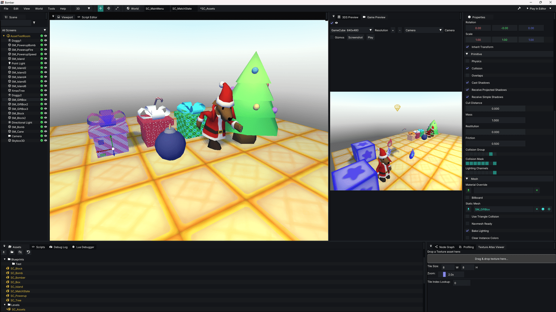Click the Zoom 2.0x slider
The image size is (556, 312).
[x=450, y=274]
